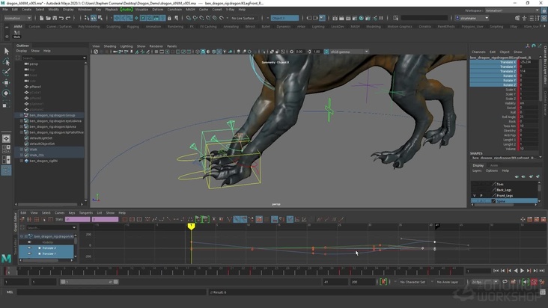This screenshot has height=308, width=548.
Task: Pick the Paint selection tool
Action: click(x=6, y=73)
